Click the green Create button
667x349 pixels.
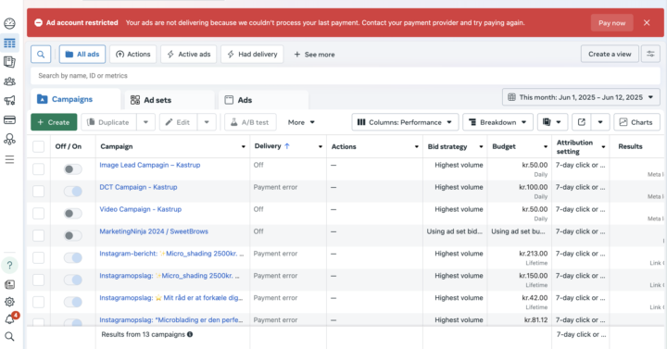54,122
